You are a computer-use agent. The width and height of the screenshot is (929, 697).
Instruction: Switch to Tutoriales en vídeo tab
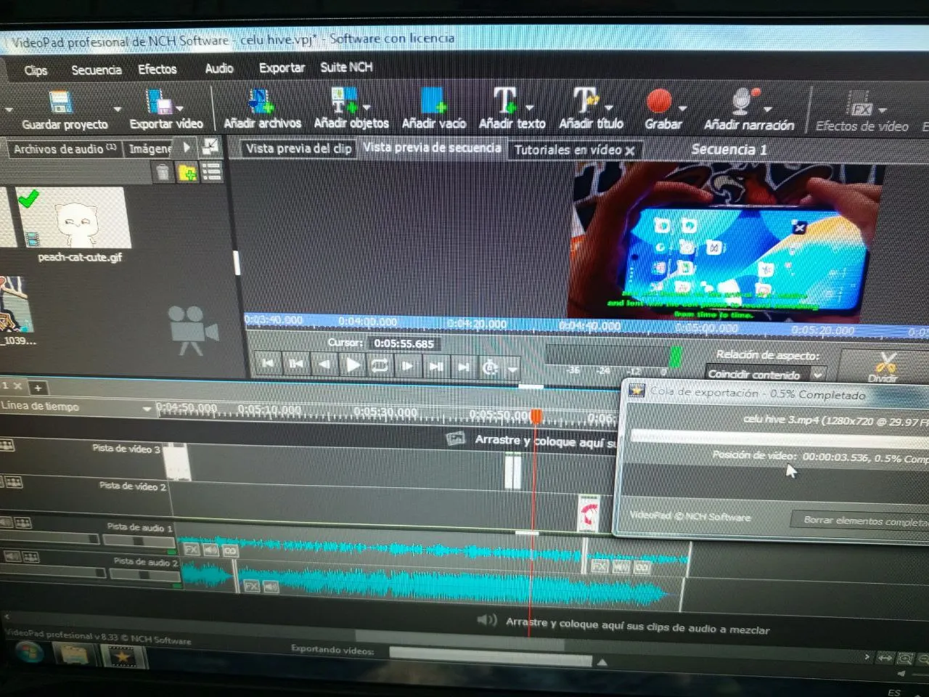574,150
